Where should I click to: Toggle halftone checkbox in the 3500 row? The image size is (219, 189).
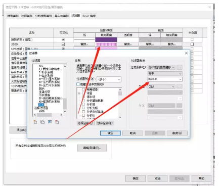click(x=192, y=44)
